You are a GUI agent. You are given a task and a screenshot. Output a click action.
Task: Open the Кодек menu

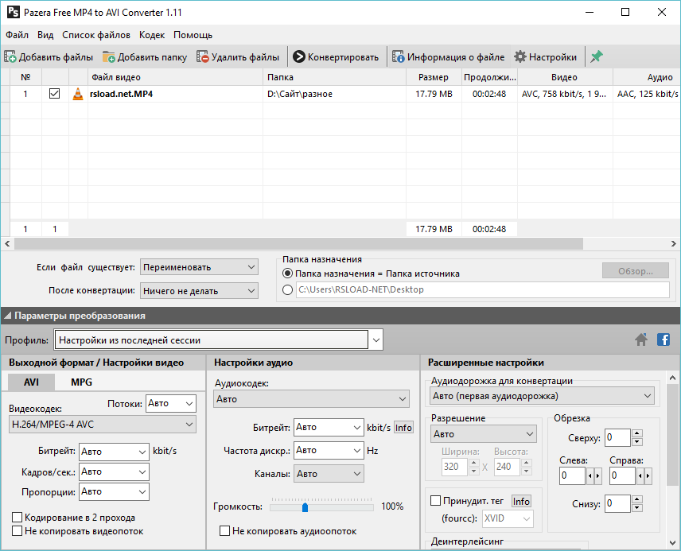point(152,35)
